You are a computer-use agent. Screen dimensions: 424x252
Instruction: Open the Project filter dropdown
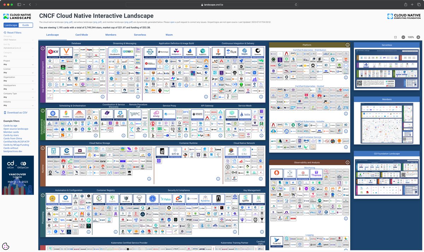(19, 65)
